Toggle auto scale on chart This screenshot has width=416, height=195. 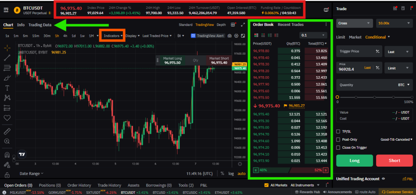tap(241, 174)
